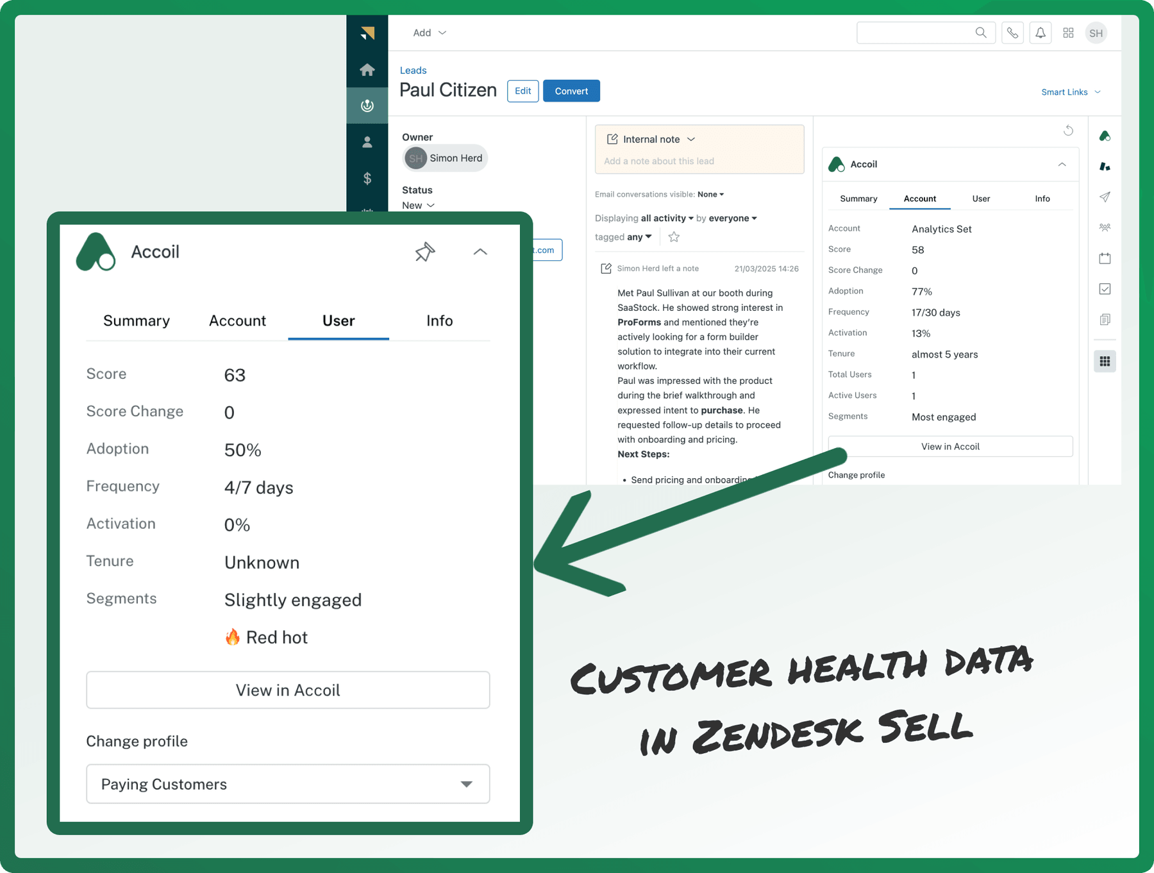The height and width of the screenshot is (873, 1154).
Task: Open Accoil app icon in right icon strip
Action: pyautogui.click(x=1105, y=136)
